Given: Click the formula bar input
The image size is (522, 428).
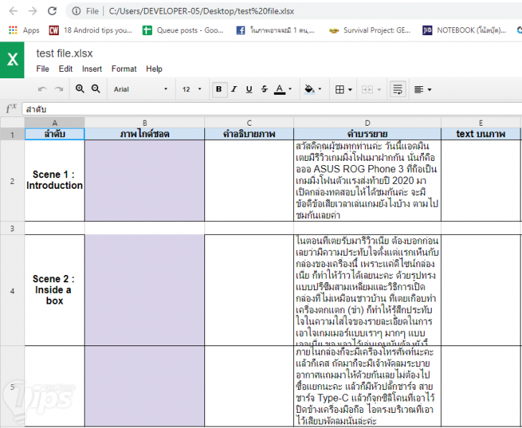Looking at the screenshot, I should [272, 109].
